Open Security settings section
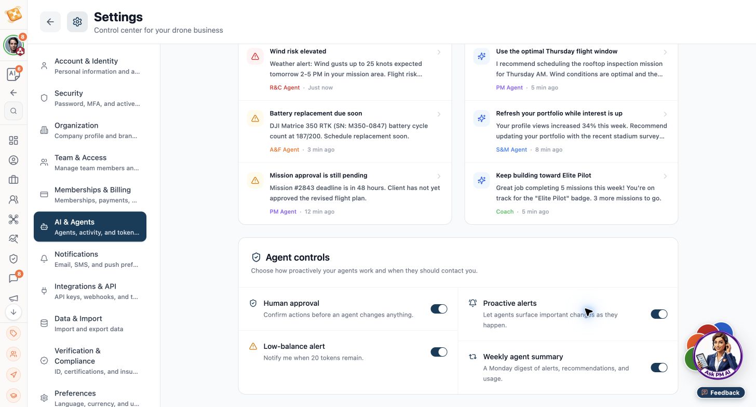 click(90, 98)
